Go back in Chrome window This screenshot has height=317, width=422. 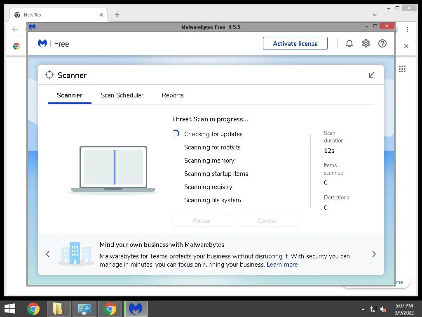(15, 29)
